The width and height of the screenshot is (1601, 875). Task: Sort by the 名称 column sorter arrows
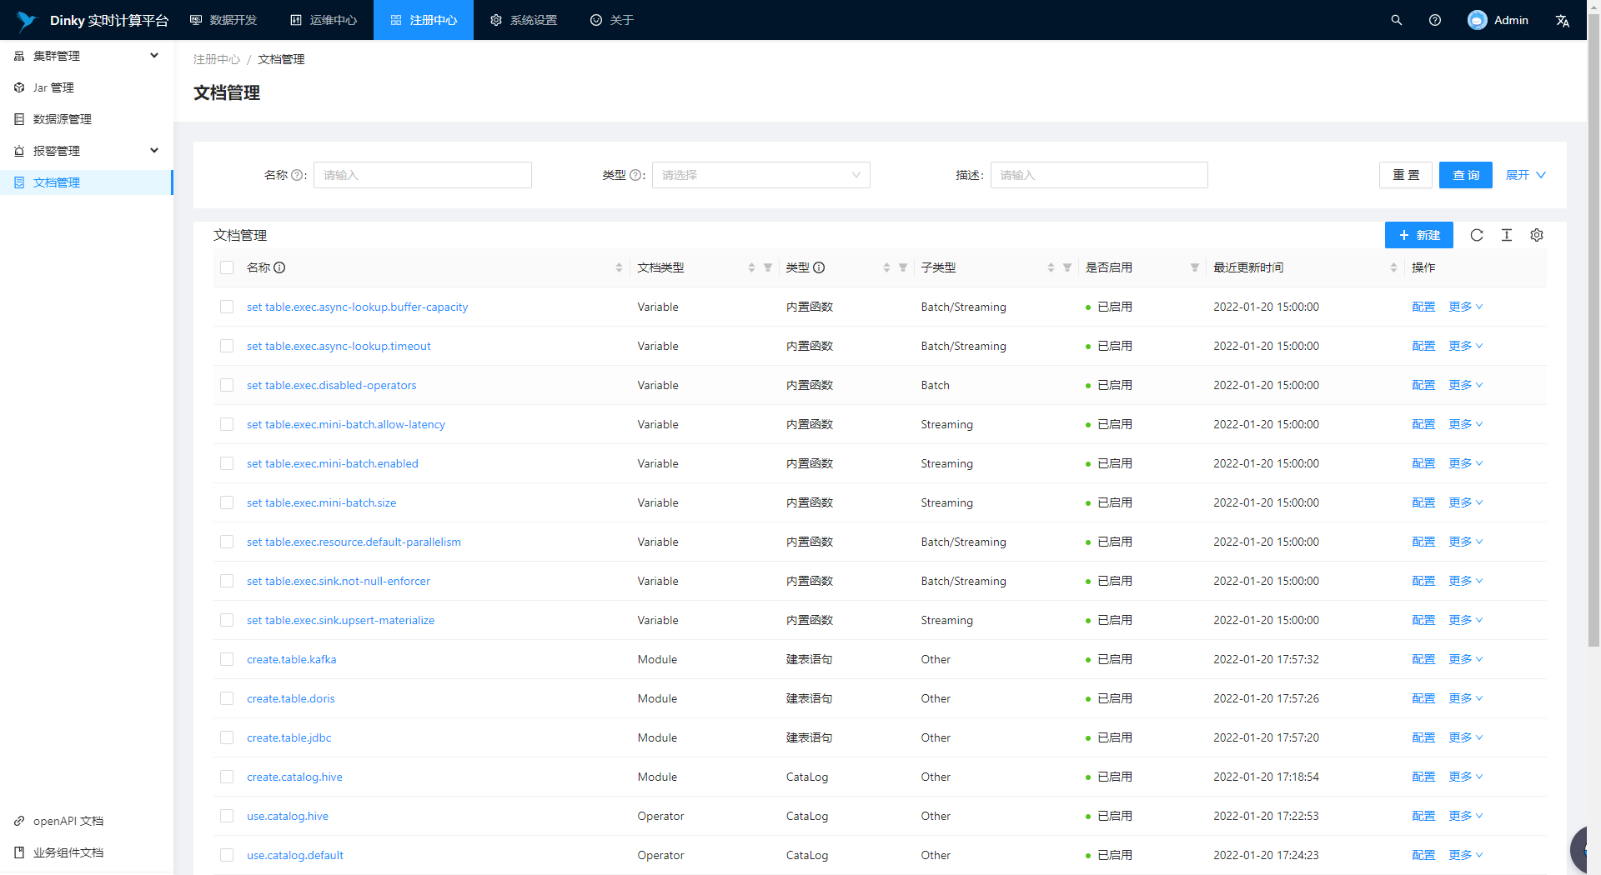click(619, 267)
